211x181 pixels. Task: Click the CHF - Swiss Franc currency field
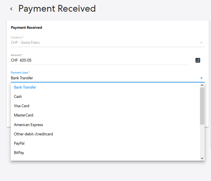click(x=107, y=42)
